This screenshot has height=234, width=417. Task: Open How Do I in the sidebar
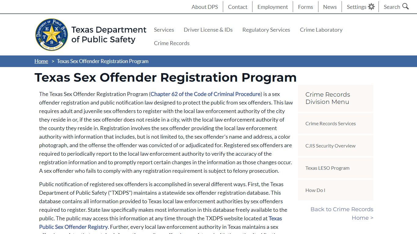pyautogui.click(x=335, y=190)
